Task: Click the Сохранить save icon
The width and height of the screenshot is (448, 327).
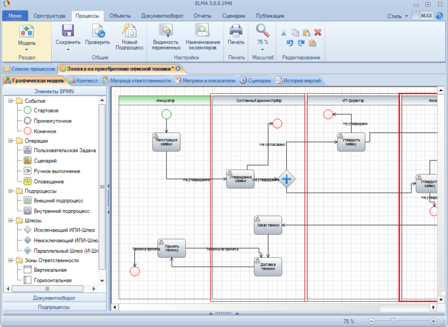Action: (x=67, y=31)
